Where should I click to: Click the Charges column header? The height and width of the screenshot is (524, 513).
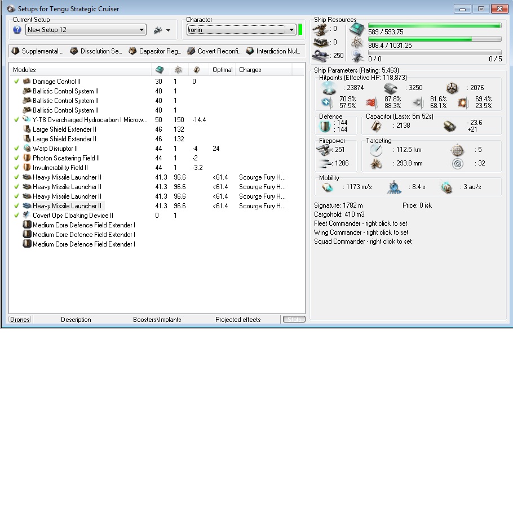(264, 70)
